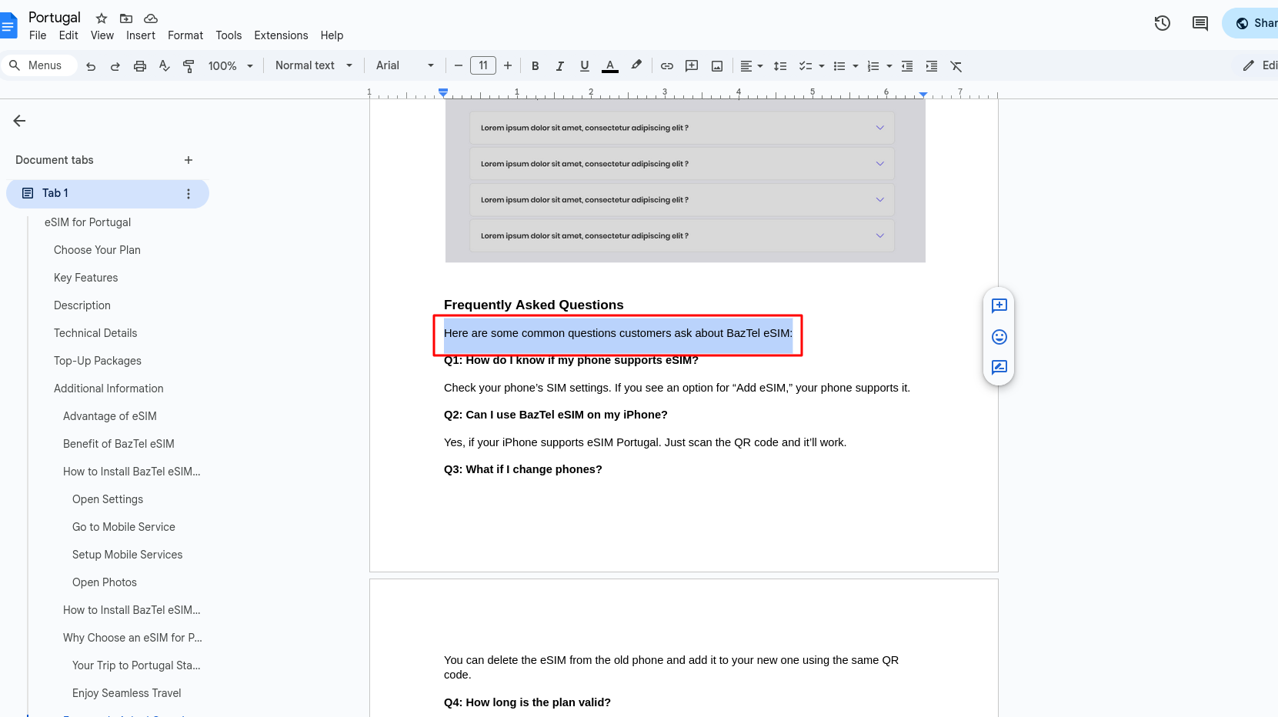Print the document using printer icon
Viewport: 1278px width, 717px height.
(139, 66)
